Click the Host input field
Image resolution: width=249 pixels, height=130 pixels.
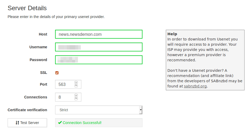pos(99,34)
